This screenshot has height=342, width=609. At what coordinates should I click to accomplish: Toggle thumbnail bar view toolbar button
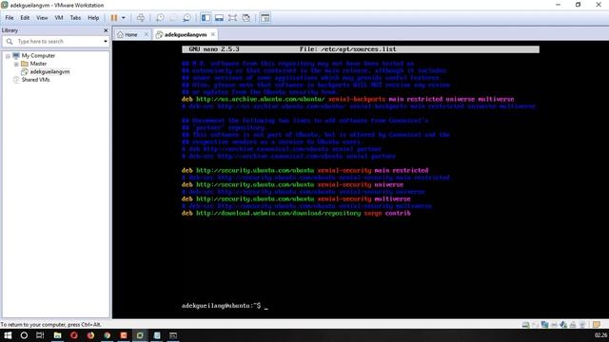[219, 18]
